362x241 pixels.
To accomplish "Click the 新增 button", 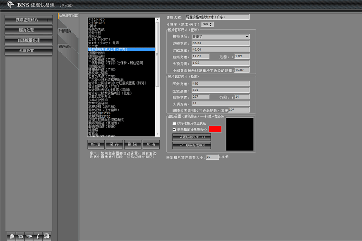I will [x=96, y=145].
